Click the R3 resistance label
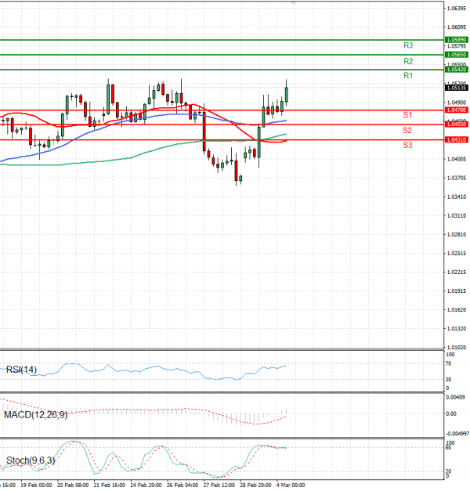Image resolution: width=470 pixels, height=491 pixels. coord(408,45)
